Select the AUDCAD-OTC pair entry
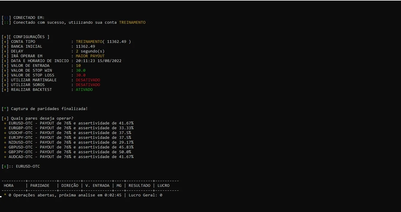The image size is (401, 212). pos(69,157)
